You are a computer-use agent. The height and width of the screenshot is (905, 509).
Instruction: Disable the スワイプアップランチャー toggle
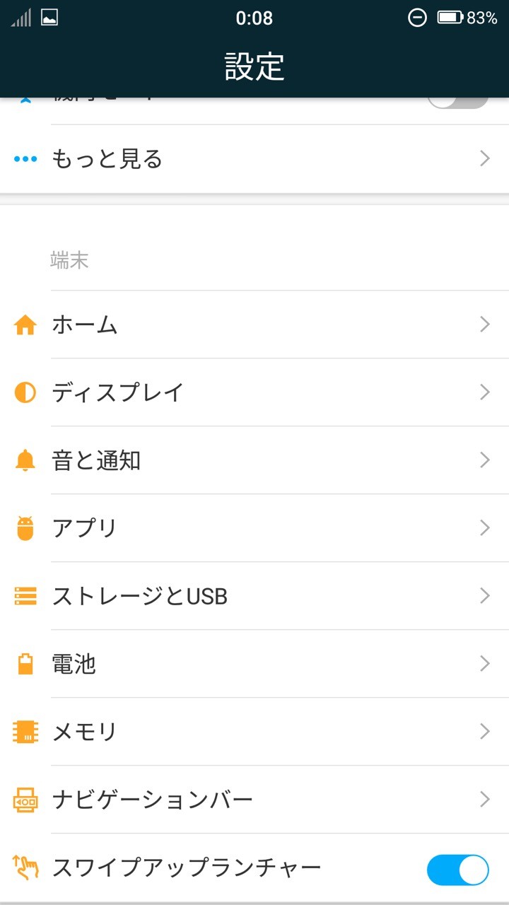(457, 869)
